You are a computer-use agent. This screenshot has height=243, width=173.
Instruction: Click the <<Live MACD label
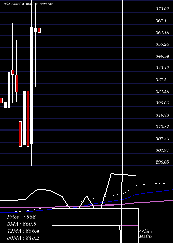(x=146, y=234)
